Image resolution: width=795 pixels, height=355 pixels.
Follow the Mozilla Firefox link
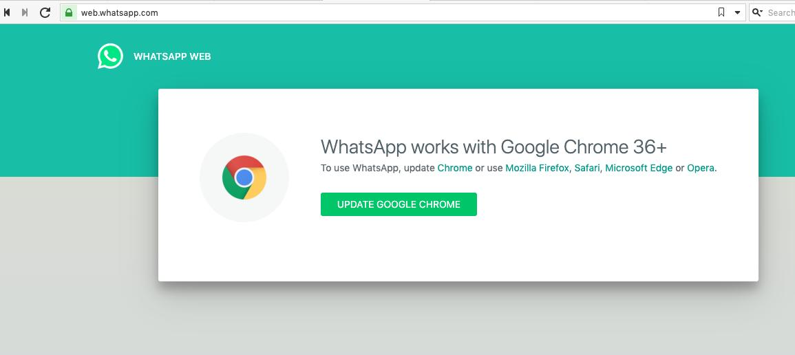537,168
